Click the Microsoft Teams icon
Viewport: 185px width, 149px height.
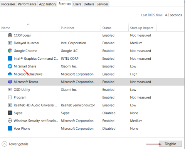point(10,82)
